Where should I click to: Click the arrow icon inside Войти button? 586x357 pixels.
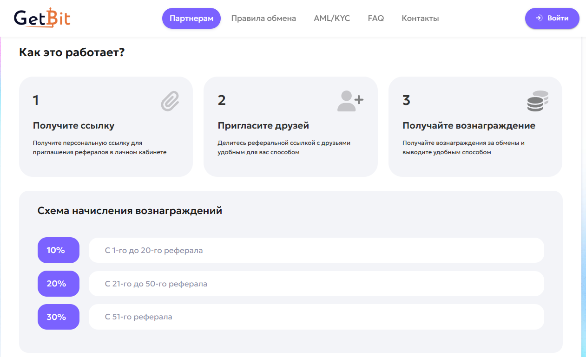pyautogui.click(x=539, y=18)
